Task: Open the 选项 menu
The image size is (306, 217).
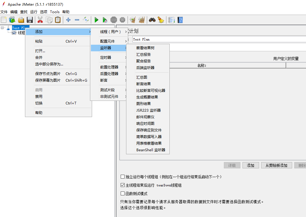Action: [x=44, y=12]
